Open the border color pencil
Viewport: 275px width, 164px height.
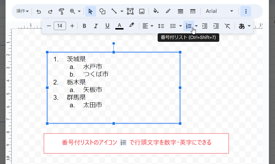168,11
